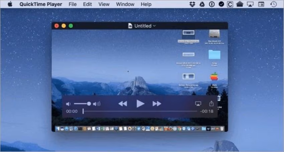Image resolution: width=284 pixels, height=152 pixels.
Task: Click the checkmark circle menu bar icon
Action: coord(221,4)
